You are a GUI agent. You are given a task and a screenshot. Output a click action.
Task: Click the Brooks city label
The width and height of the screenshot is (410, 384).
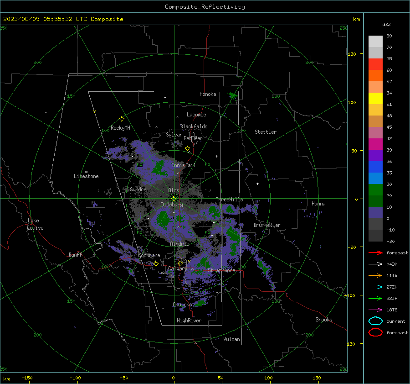tap(324, 320)
